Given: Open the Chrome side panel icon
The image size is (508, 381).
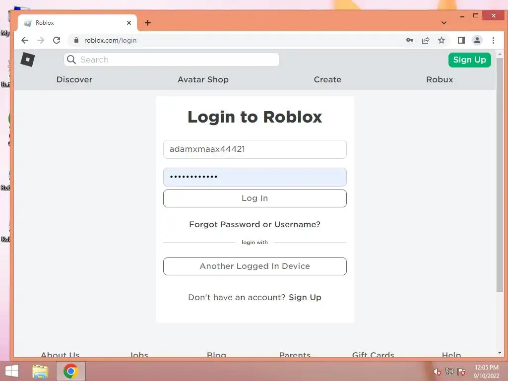Looking at the screenshot, I should 461,40.
